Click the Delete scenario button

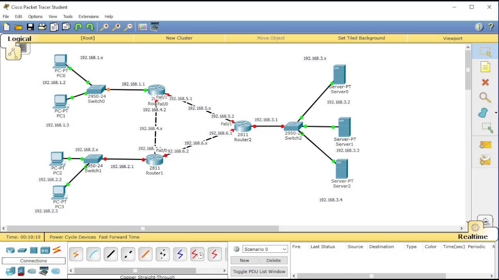(273, 261)
